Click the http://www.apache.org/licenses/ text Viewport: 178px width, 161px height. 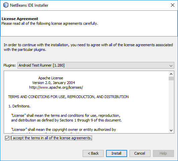(x=56, y=87)
